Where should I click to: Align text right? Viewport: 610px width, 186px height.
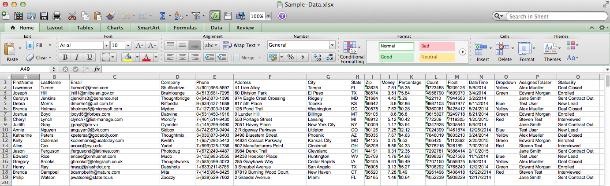pos(195,57)
